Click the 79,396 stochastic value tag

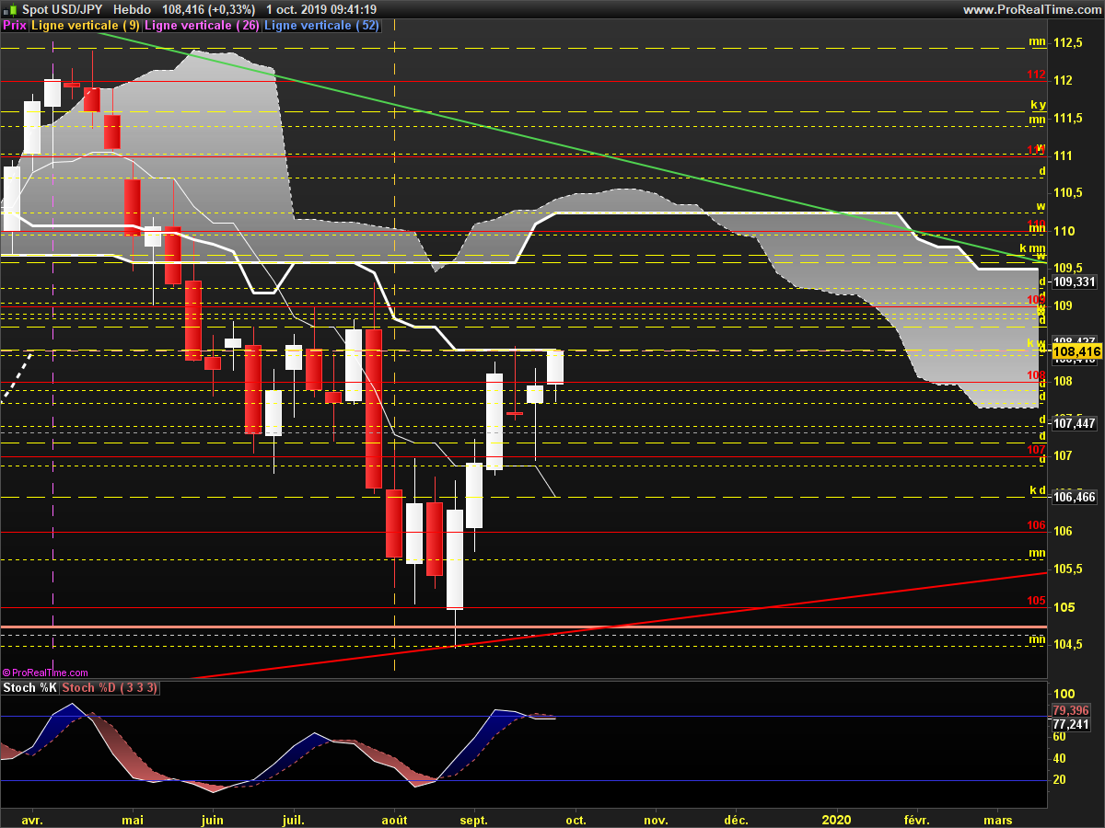(x=1071, y=711)
